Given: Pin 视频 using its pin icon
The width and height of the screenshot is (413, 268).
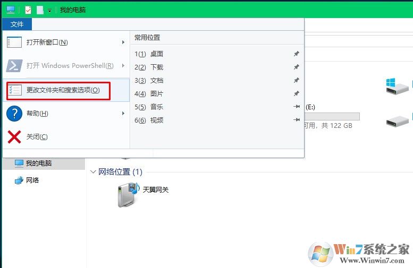Looking at the screenshot, I should tap(297, 120).
